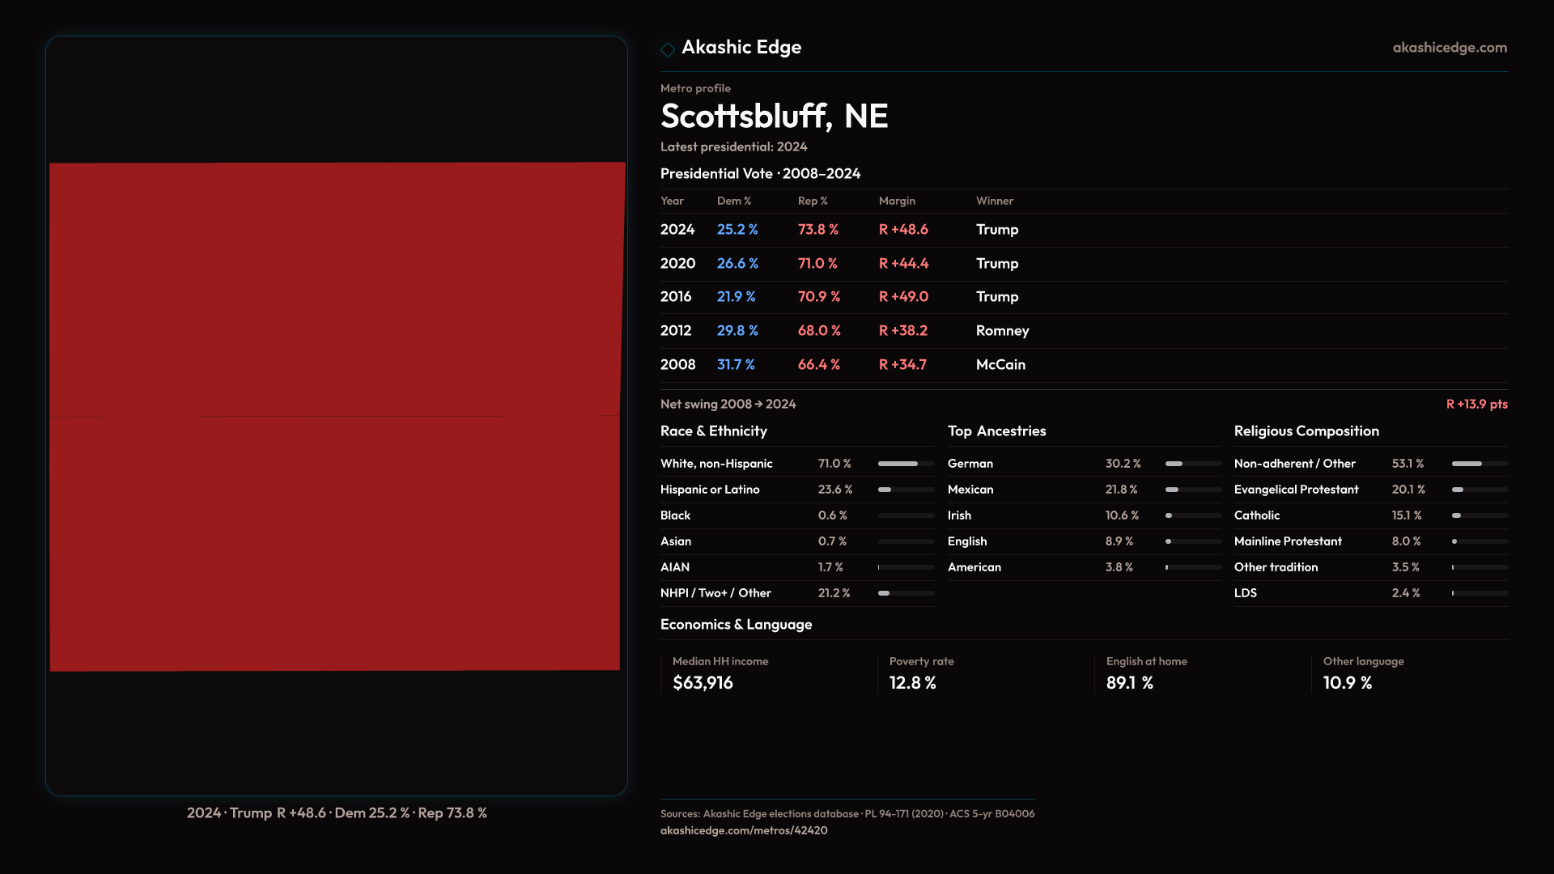Click the R +13.9 pts net swing value
Viewport: 1554px width, 874px height.
pyautogui.click(x=1476, y=404)
